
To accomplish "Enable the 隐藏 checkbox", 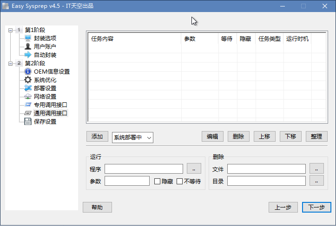I will pyautogui.click(x=158, y=182).
